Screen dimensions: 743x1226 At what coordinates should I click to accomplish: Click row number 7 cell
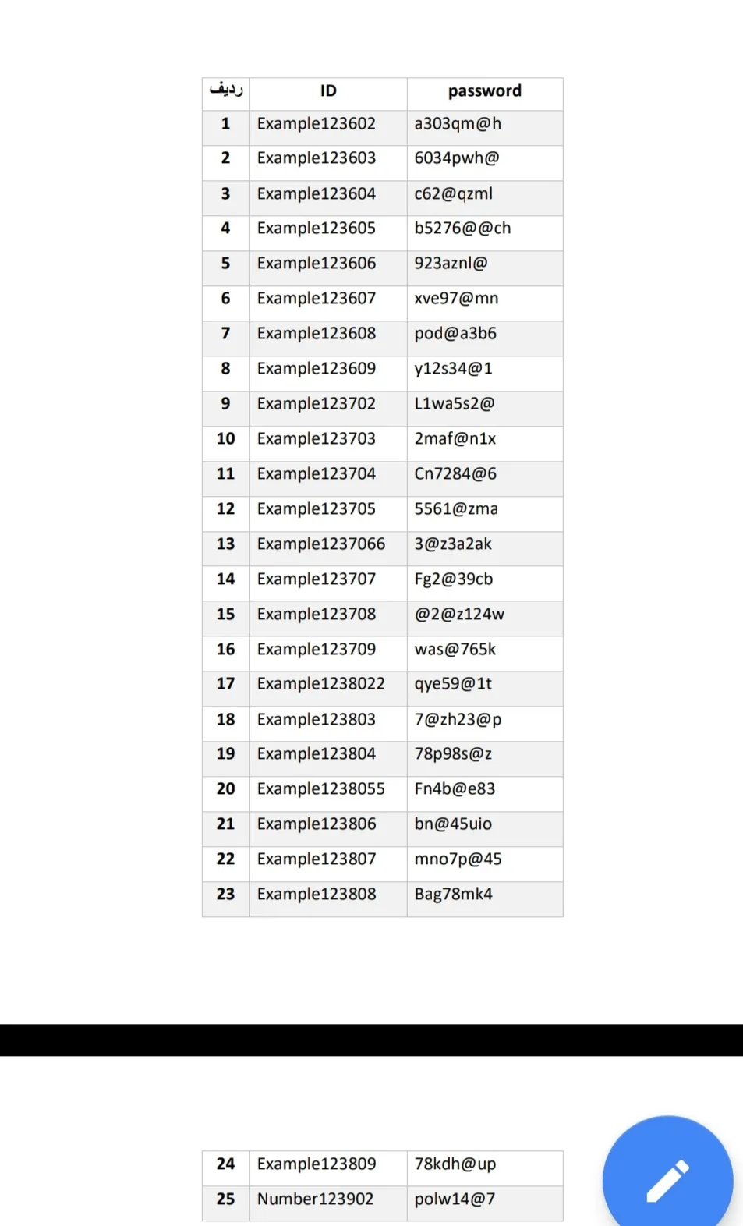pyautogui.click(x=226, y=334)
